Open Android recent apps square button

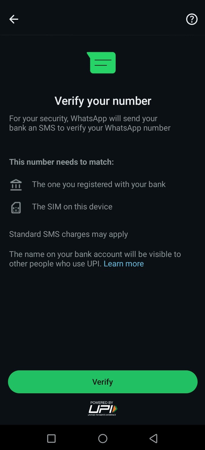click(51, 438)
